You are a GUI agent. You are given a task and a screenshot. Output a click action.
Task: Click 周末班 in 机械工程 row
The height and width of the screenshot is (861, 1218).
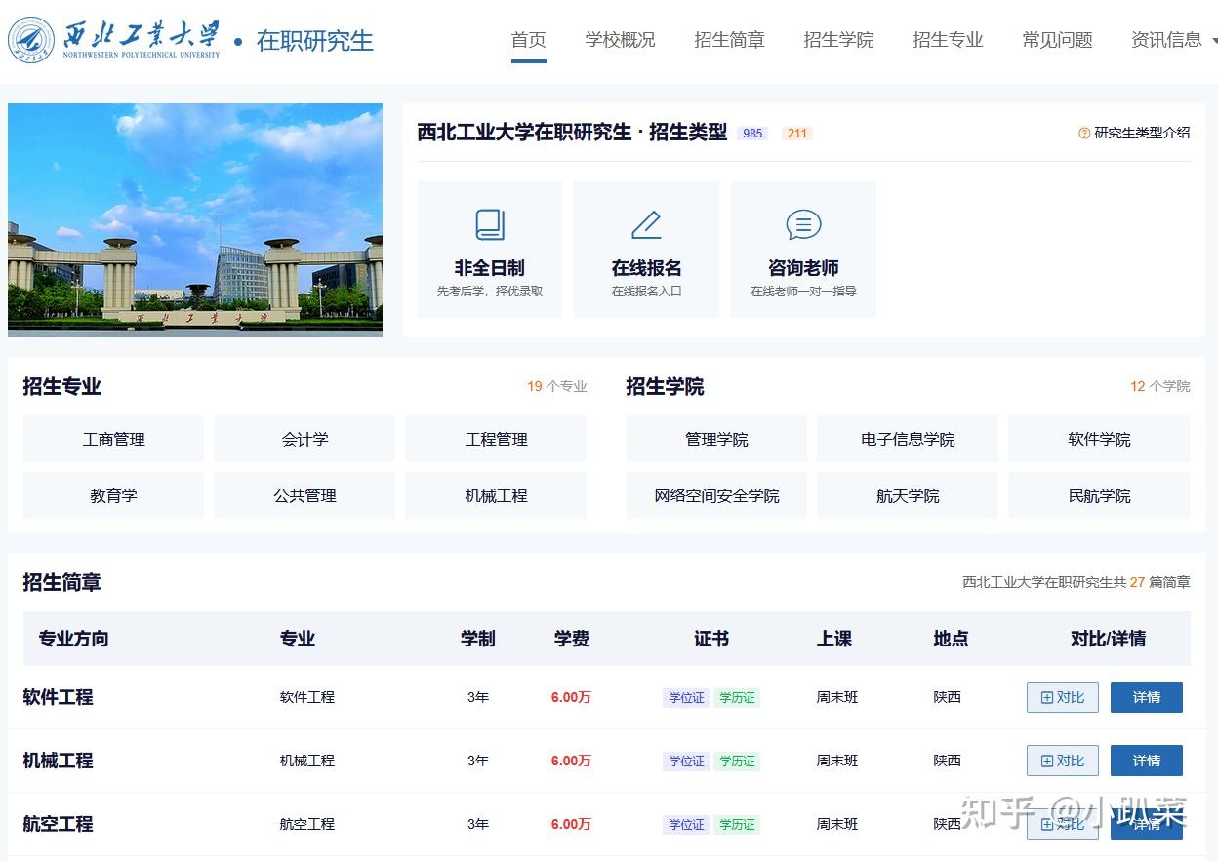(x=837, y=761)
